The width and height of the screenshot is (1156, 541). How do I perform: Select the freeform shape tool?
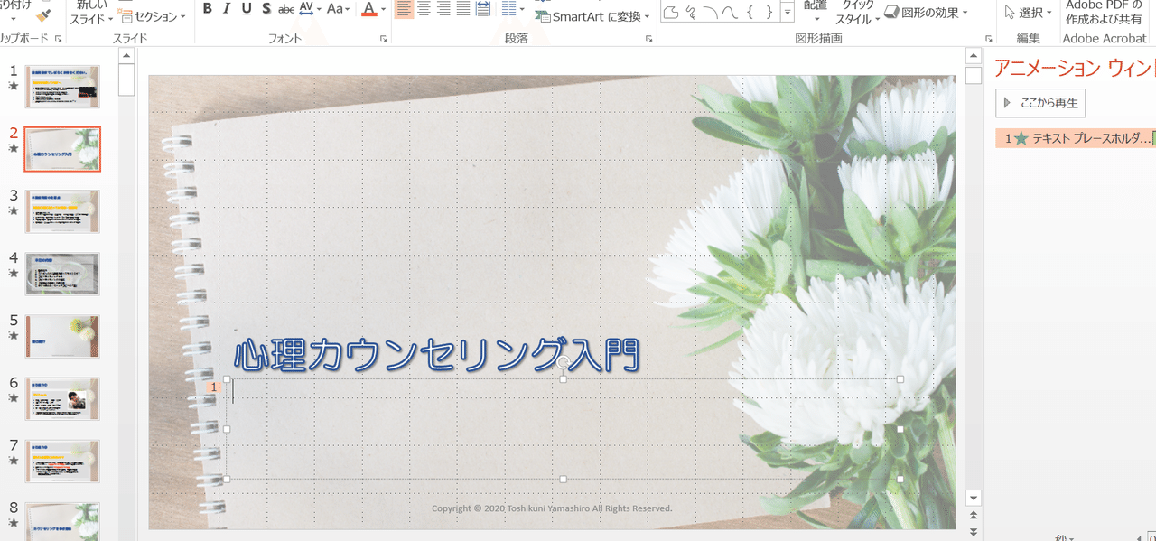click(671, 12)
